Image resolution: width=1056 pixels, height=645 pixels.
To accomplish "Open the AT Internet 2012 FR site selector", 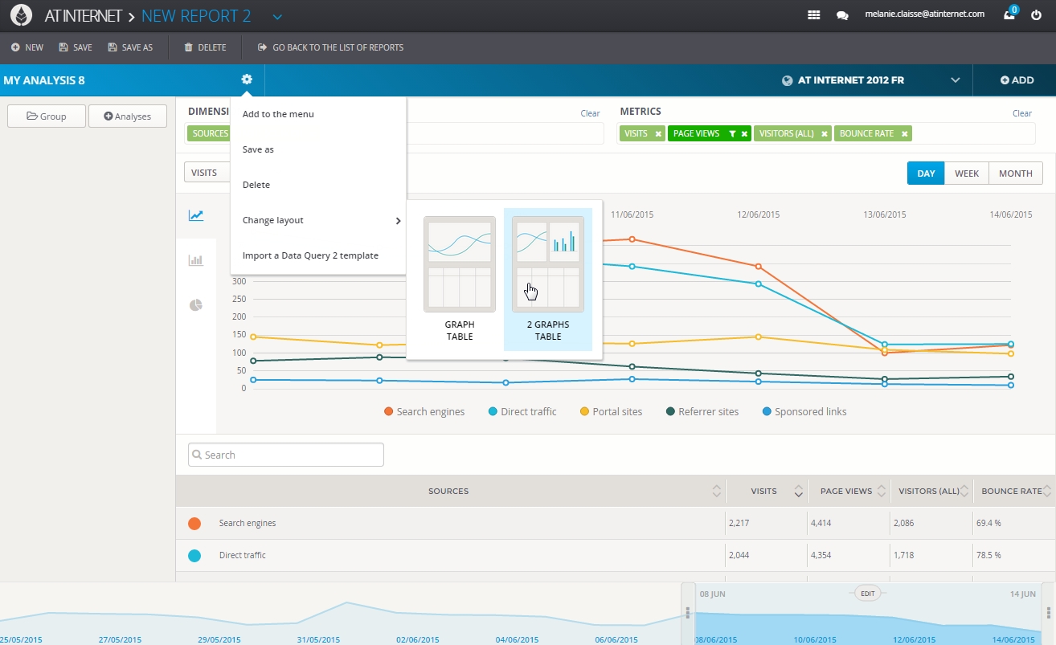I will (x=871, y=80).
